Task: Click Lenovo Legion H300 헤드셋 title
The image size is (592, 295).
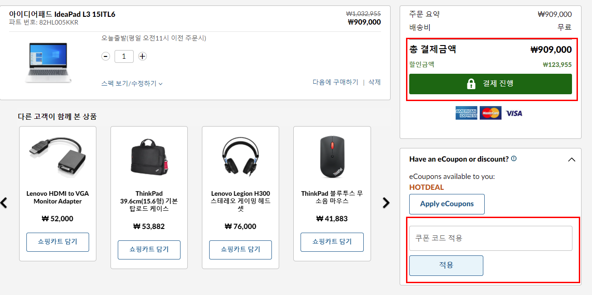Action: (x=241, y=201)
